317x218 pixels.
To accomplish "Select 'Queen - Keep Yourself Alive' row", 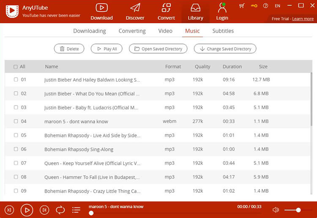I will coord(158,163).
